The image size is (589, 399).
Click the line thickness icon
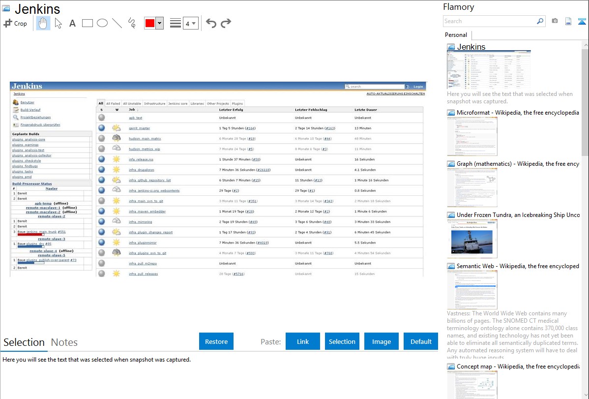click(176, 23)
